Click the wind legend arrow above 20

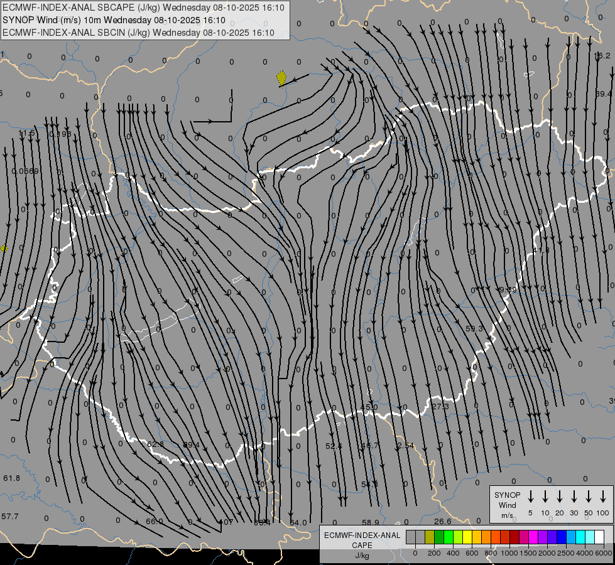(559, 497)
